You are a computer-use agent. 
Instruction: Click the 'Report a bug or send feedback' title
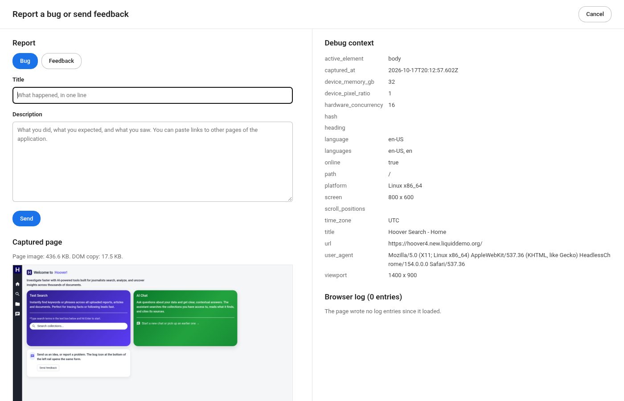70,14
